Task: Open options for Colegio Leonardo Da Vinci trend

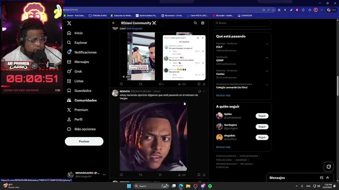Action: point(267,85)
